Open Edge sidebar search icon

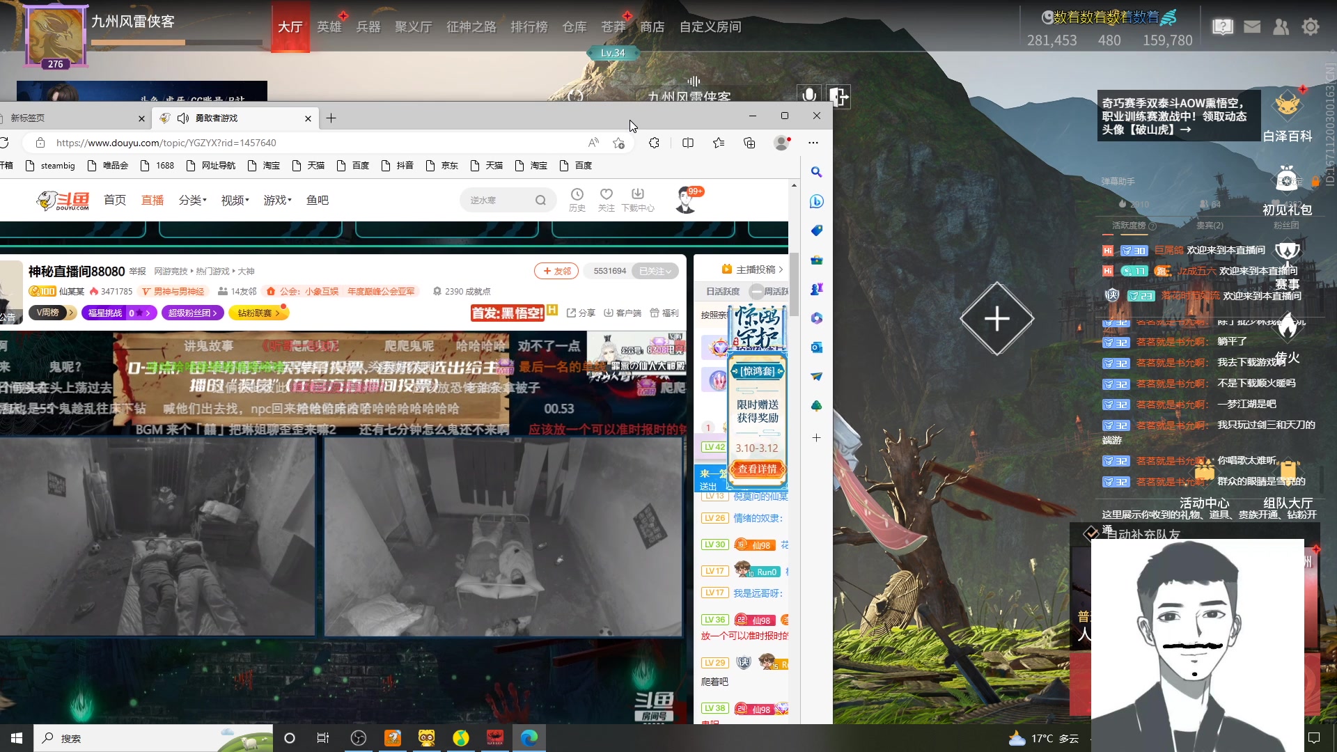point(817,172)
